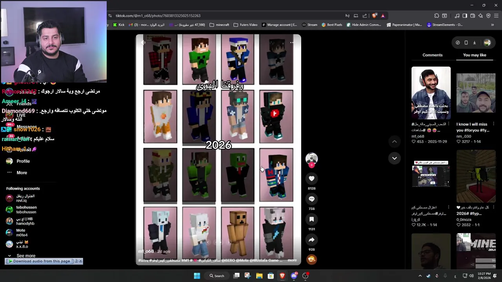502x282 pixels.
Task: Go to the next post arrow
Action: point(395,158)
